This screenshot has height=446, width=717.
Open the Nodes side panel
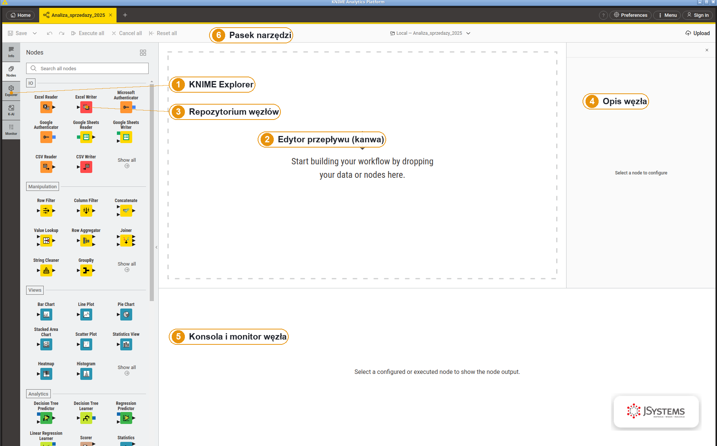pos(11,72)
